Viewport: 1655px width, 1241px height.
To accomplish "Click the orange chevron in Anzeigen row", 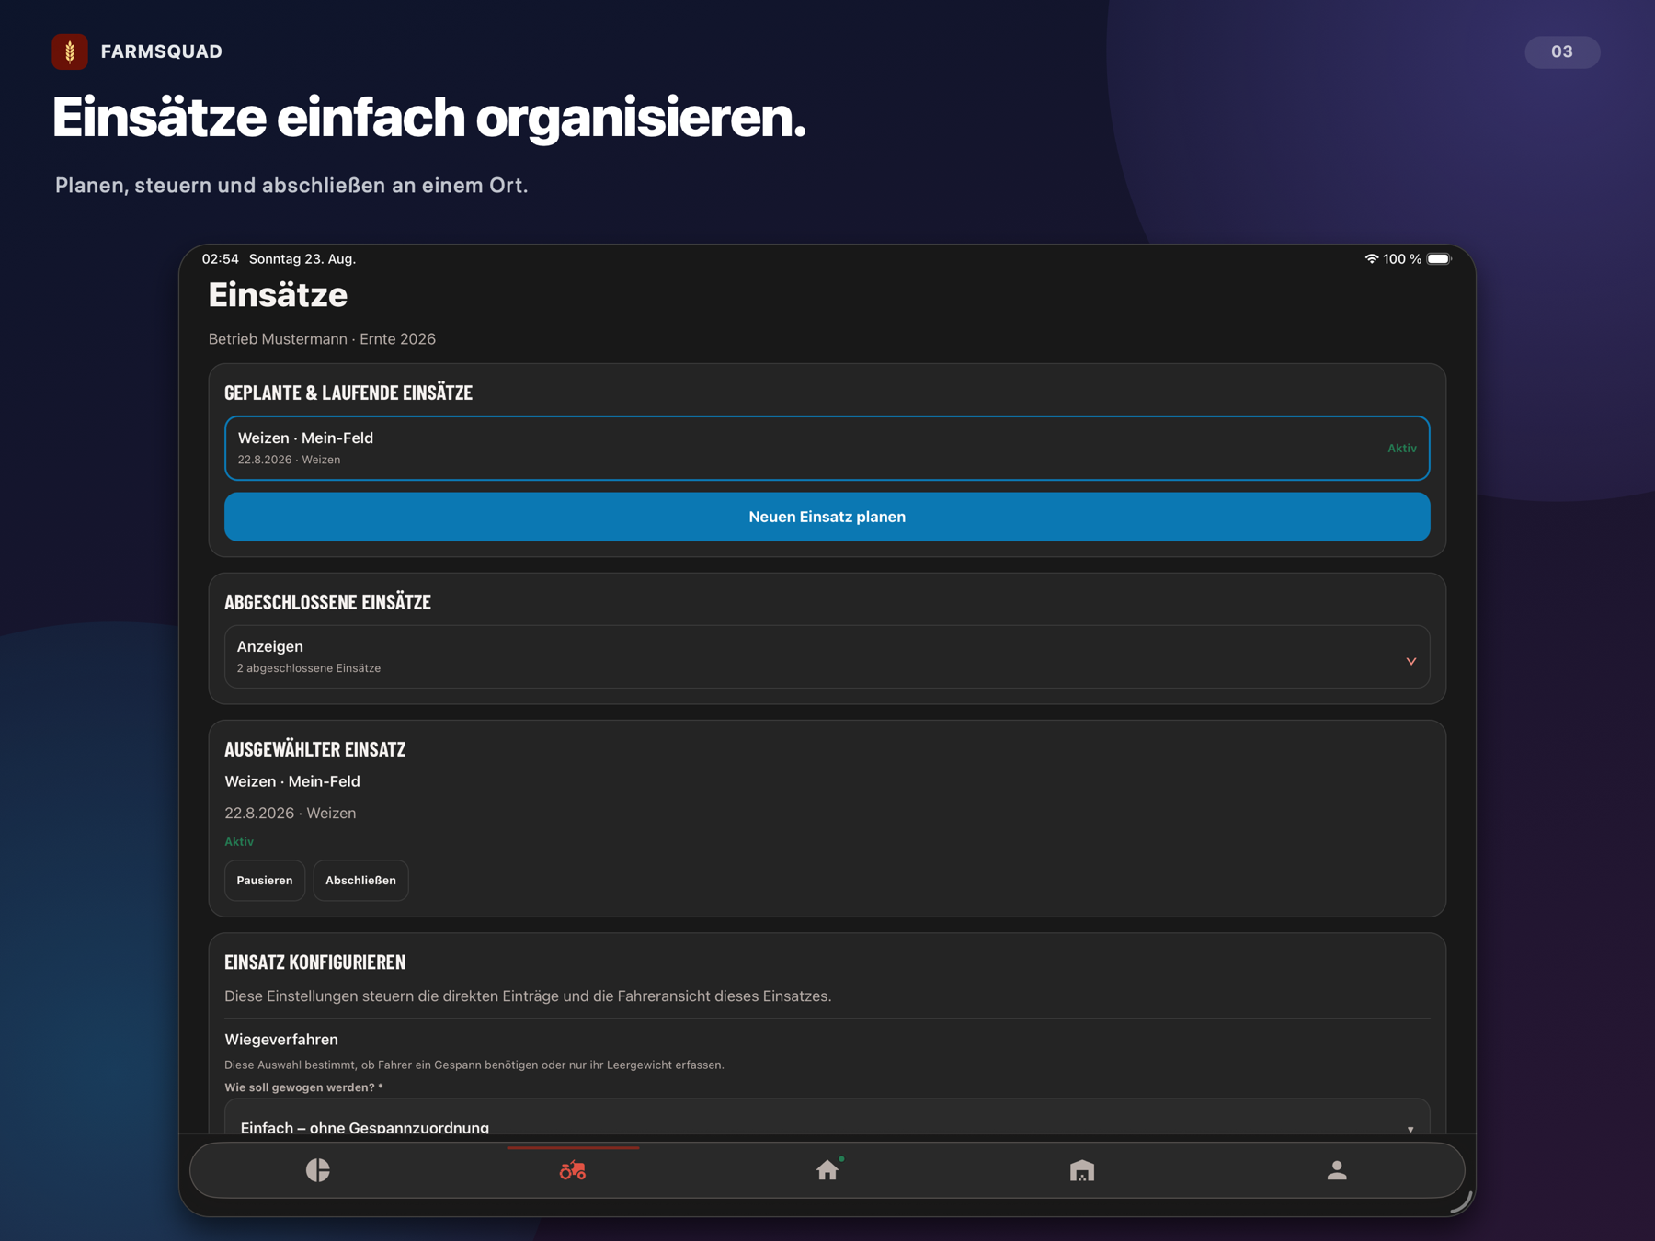I will coord(1410,661).
